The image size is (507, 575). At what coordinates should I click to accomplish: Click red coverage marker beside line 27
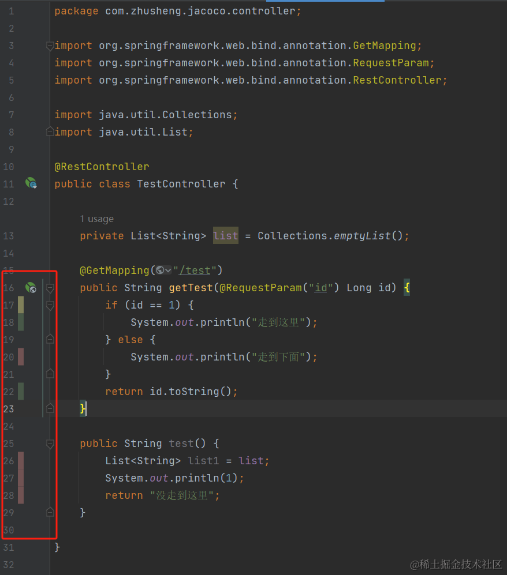click(21, 478)
